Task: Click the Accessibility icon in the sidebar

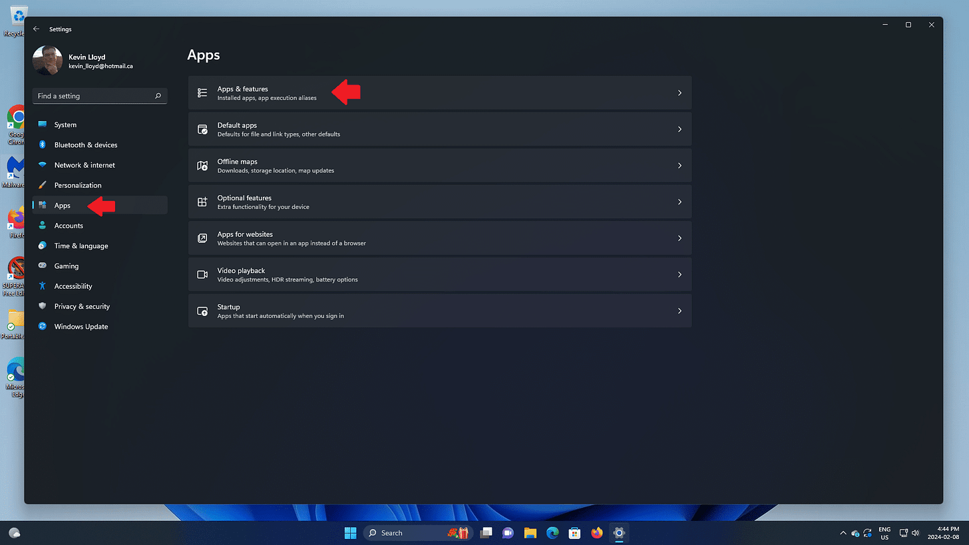Action: click(43, 286)
